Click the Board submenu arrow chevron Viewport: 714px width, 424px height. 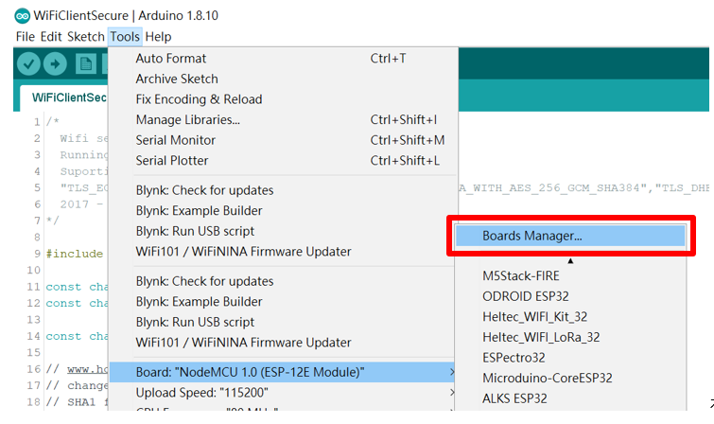[x=452, y=373]
